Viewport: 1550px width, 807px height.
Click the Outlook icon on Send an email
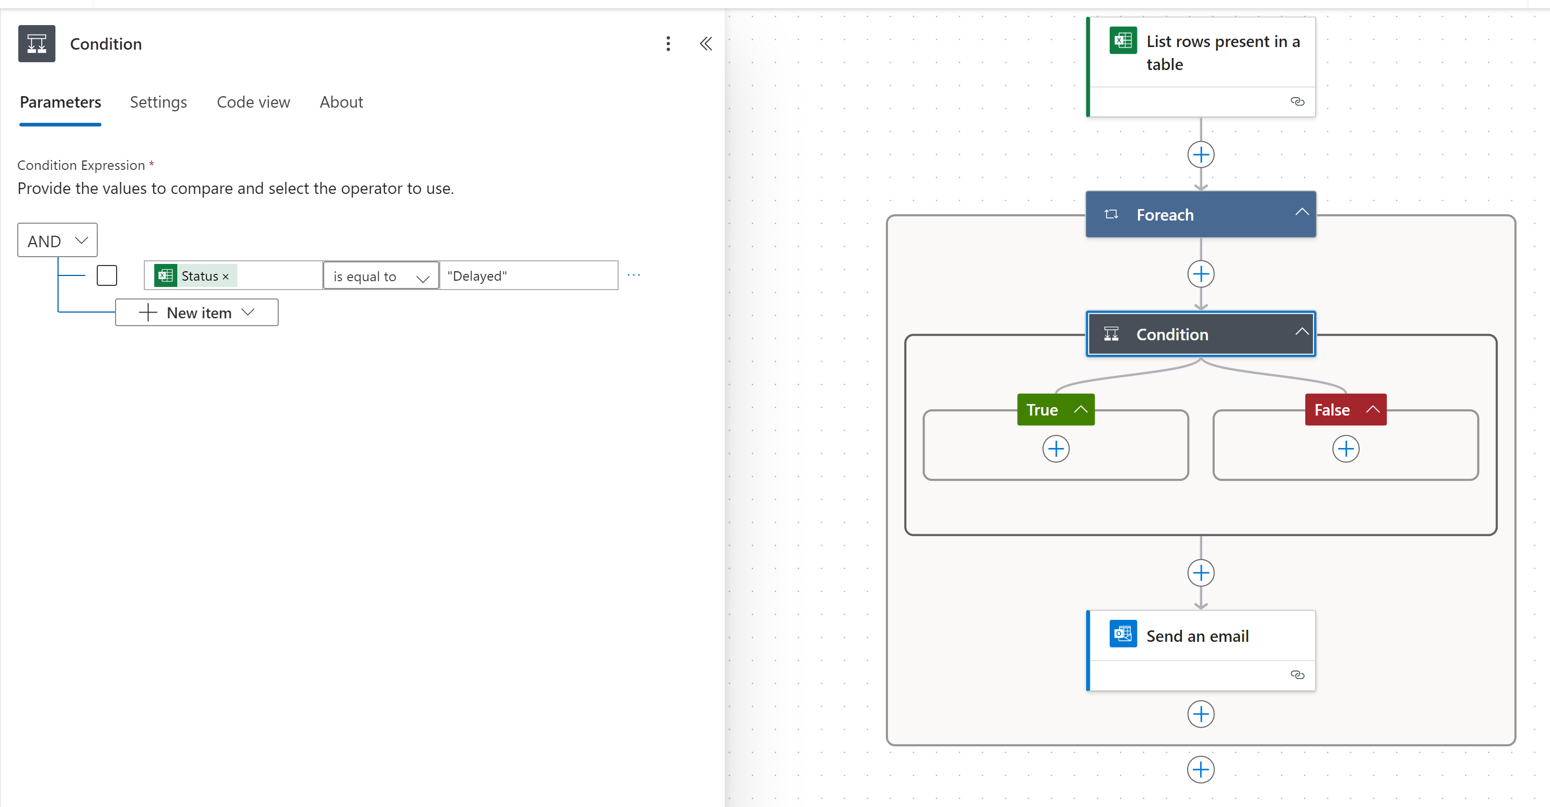pyautogui.click(x=1123, y=635)
